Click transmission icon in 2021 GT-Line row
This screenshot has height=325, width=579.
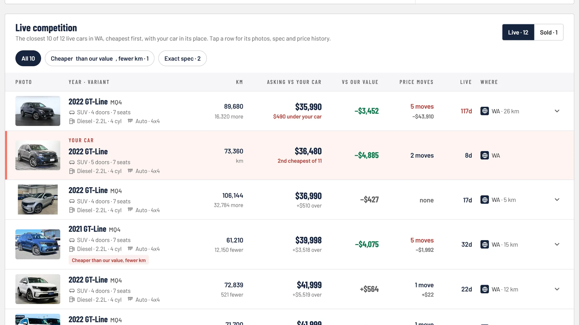click(x=130, y=249)
